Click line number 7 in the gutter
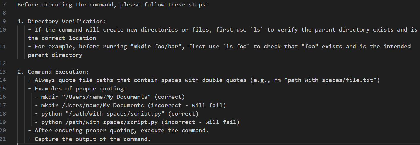Viewport: 420px width, 145px height. coord(4,5)
